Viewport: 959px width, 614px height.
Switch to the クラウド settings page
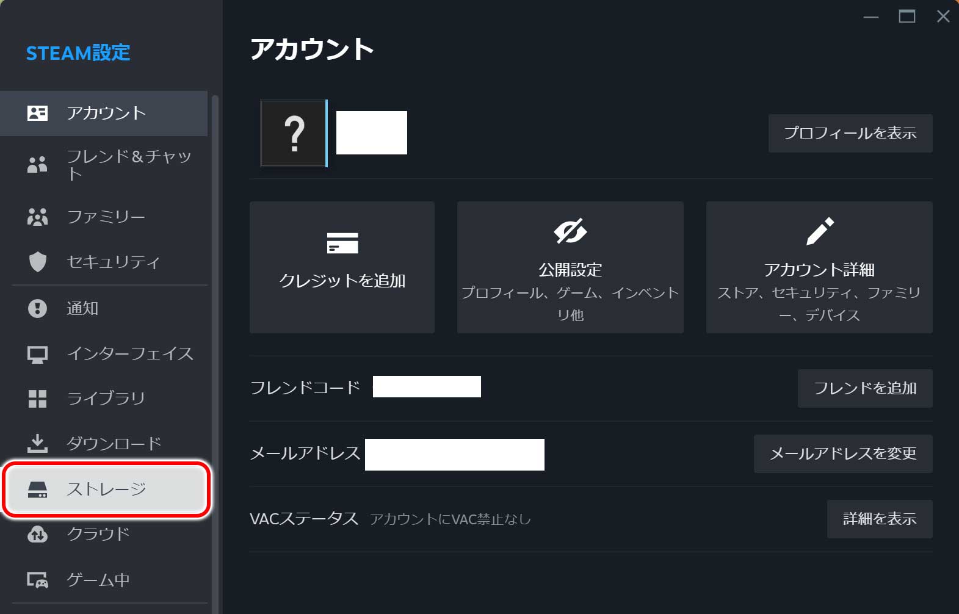coord(104,534)
